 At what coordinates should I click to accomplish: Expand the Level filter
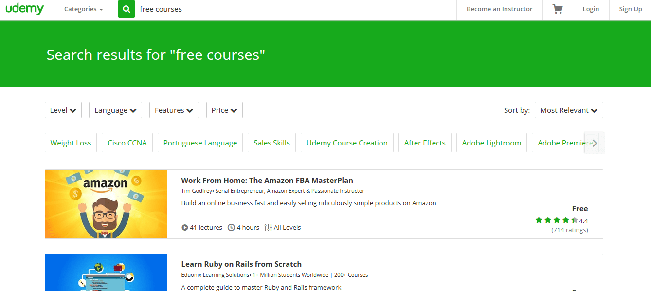tap(63, 110)
